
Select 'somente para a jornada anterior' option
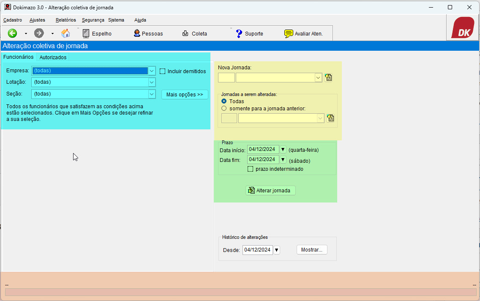[224, 108]
